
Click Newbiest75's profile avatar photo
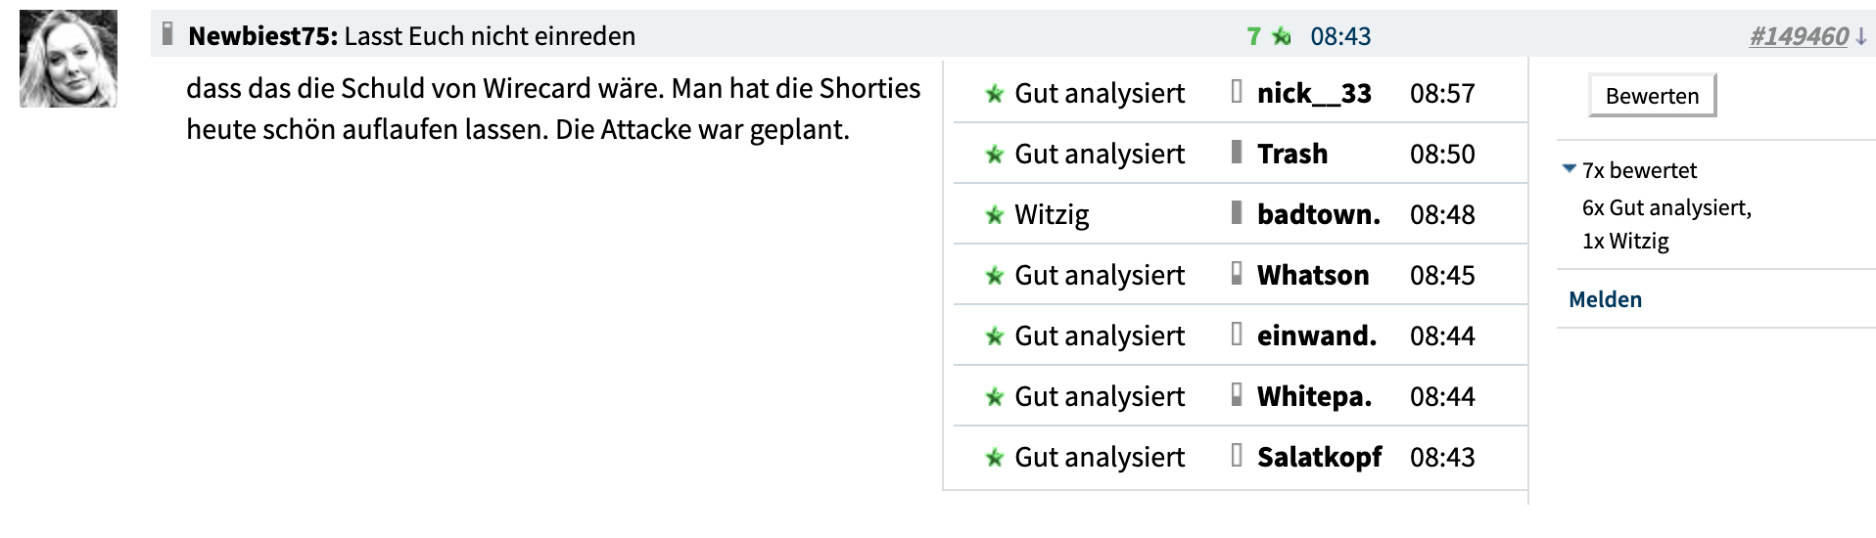69,60
